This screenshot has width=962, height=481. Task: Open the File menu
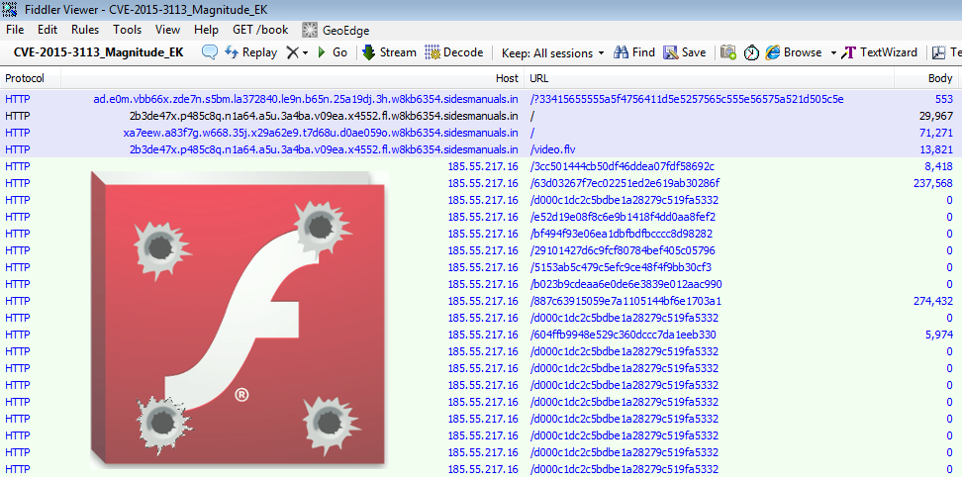coord(15,30)
